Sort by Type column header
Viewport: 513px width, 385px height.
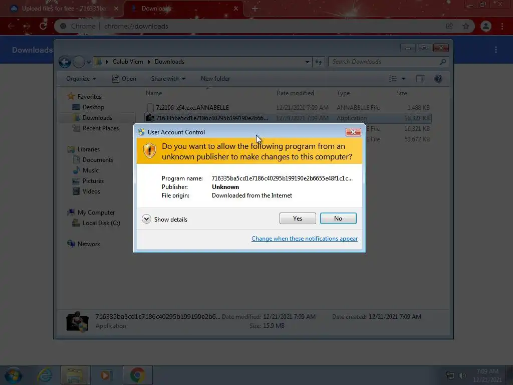[343, 93]
